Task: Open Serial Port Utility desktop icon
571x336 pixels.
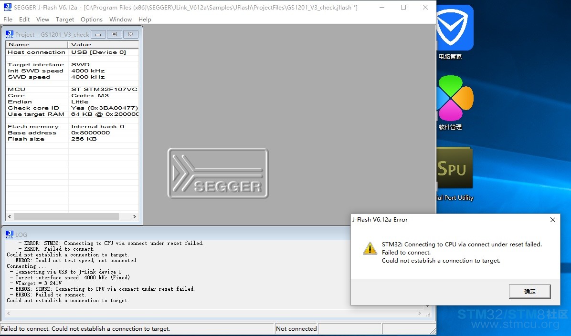Action: click(x=455, y=174)
